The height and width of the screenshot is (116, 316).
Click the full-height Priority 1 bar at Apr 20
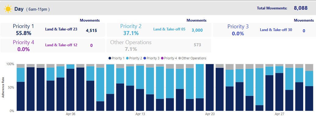pos(210,87)
